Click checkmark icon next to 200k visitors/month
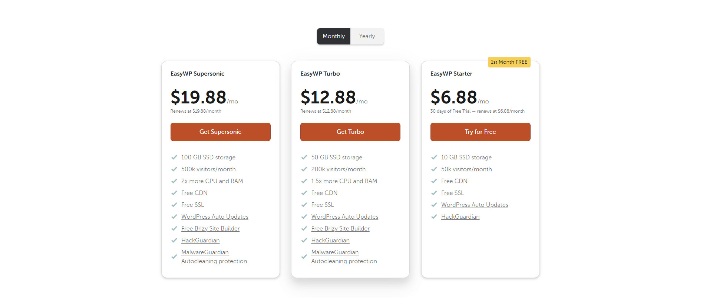The height and width of the screenshot is (298, 713). click(x=304, y=169)
